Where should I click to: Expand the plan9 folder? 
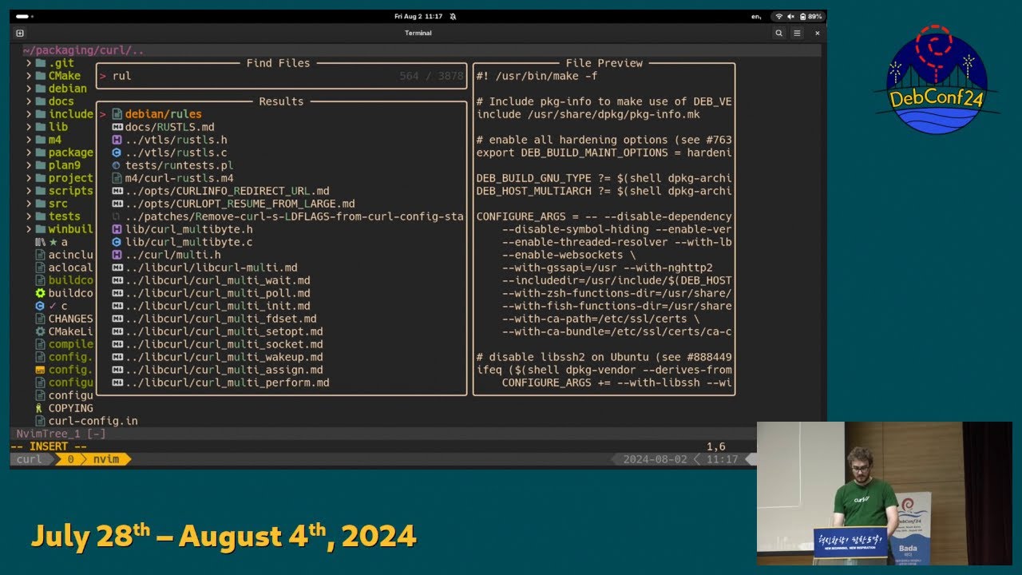[29, 165]
